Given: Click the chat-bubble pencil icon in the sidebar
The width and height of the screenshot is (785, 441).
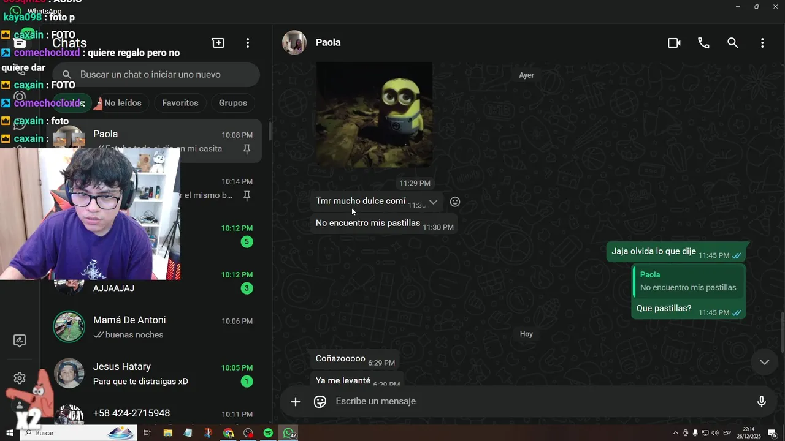Looking at the screenshot, I should coord(20,341).
